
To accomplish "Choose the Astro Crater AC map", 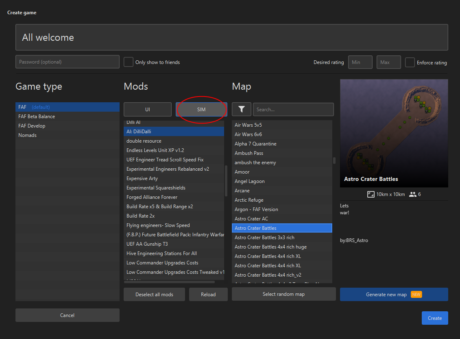I will [x=282, y=219].
